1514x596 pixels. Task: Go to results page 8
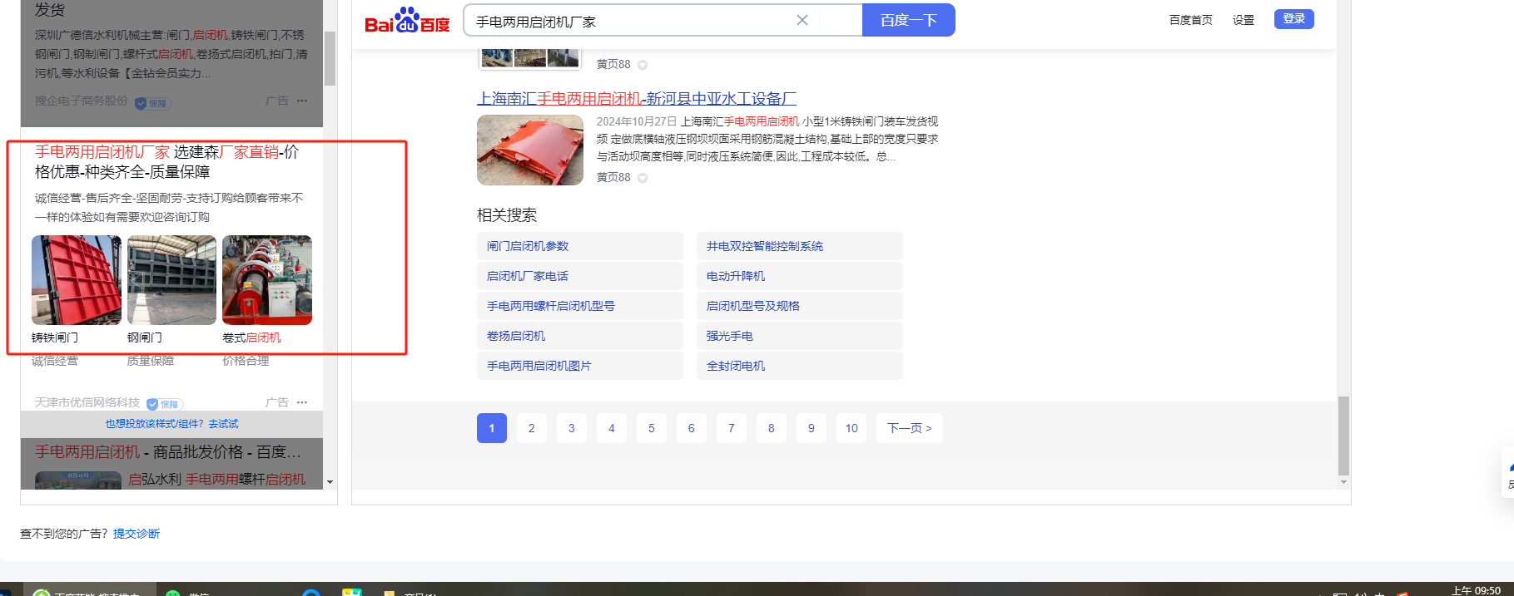tap(772, 428)
